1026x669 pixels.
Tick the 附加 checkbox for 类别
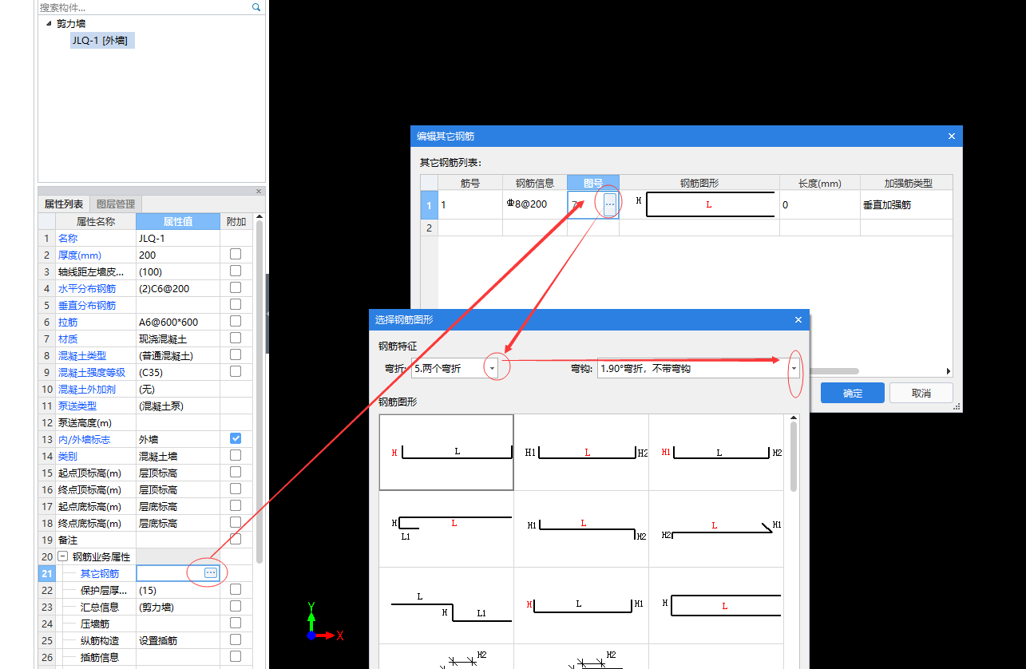pyautogui.click(x=236, y=455)
